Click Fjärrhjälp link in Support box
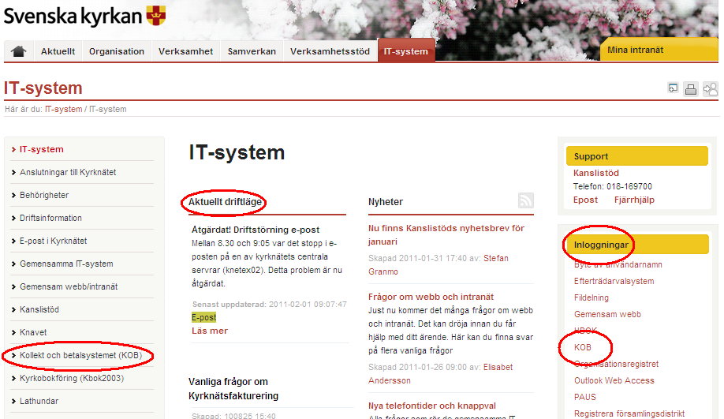This screenshot has width=724, height=419. click(x=634, y=200)
